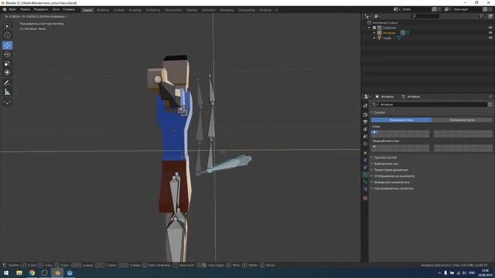Expand the Armature item in outliner
Image resolution: width=495 pixels, height=278 pixels.
(x=374, y=32)
